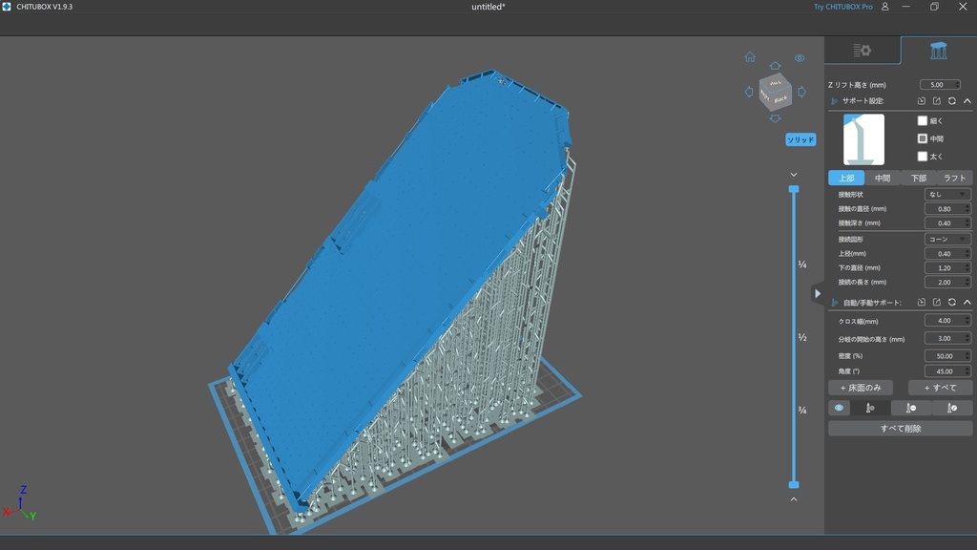Open the user account icon

point(884,7)
